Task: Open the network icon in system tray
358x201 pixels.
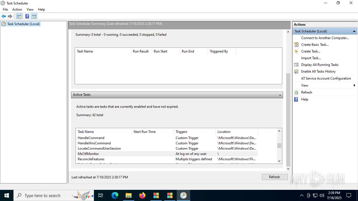Action: 315,195
